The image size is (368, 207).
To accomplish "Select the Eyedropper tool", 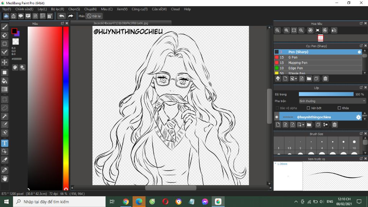I will [x=4, y=170].
